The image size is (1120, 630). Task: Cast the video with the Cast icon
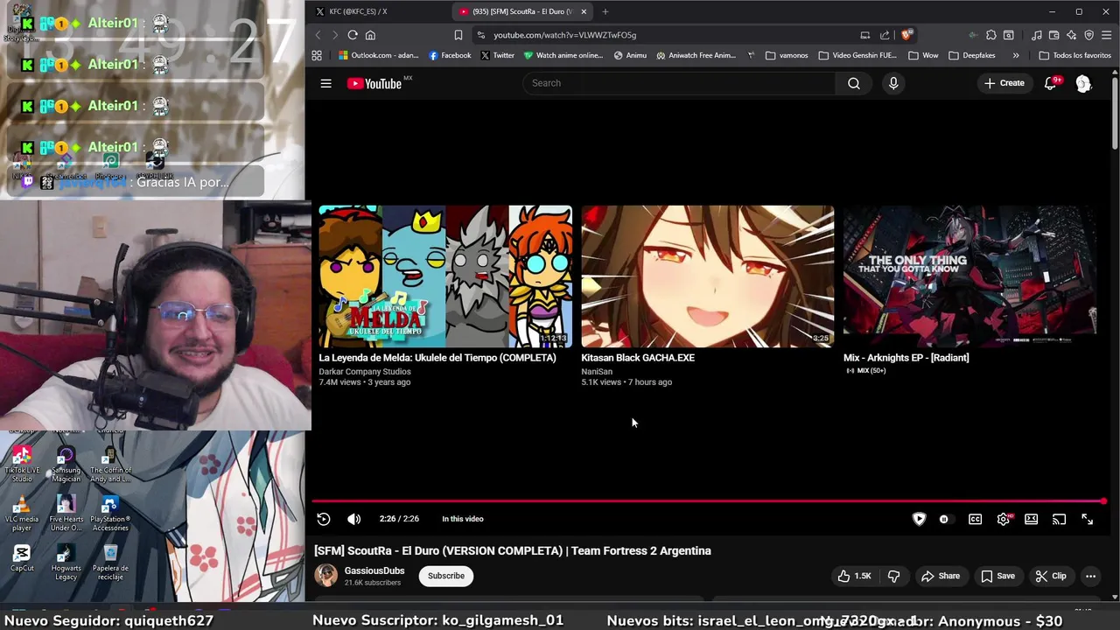(1059, 520)
